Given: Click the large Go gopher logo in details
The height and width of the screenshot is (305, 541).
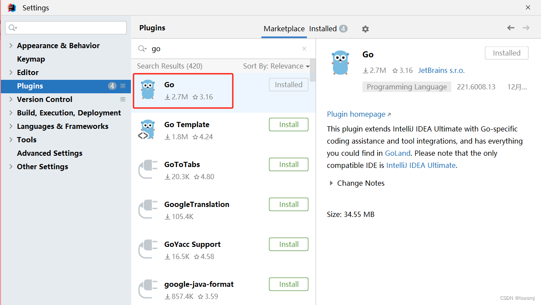Looking at the screenshot, I should click(340, 63).
